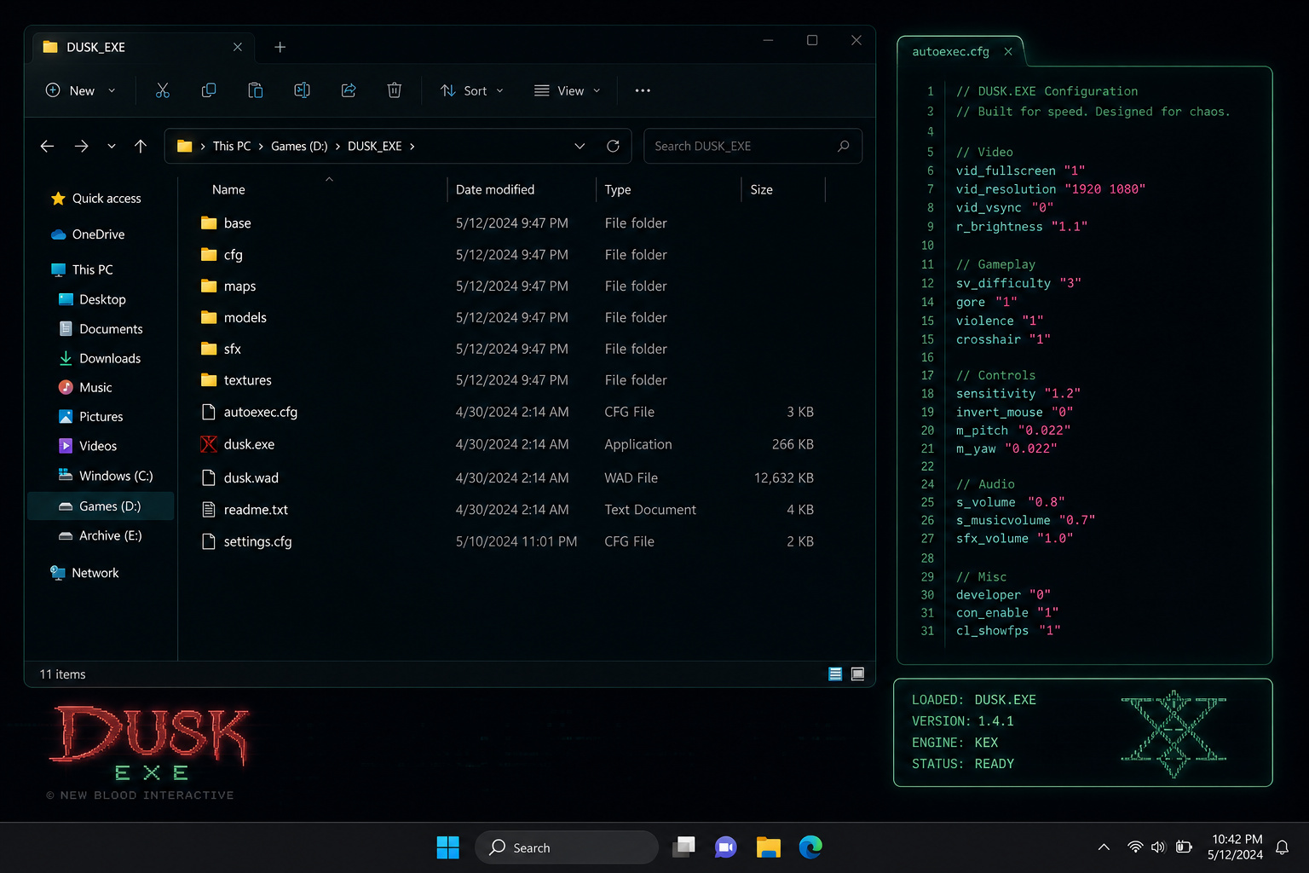This screenshot has width=1309, height=873.
Task: Open the Sort options dropdown
Action: tap(472, 90)
